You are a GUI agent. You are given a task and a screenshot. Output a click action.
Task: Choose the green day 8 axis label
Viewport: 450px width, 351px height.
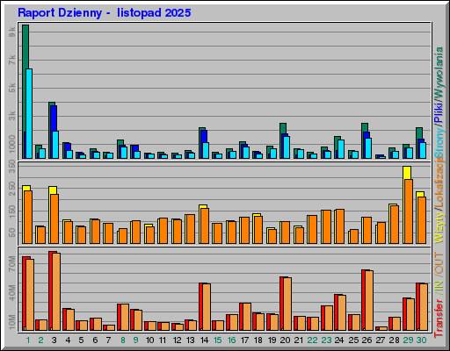click(123, 340)
